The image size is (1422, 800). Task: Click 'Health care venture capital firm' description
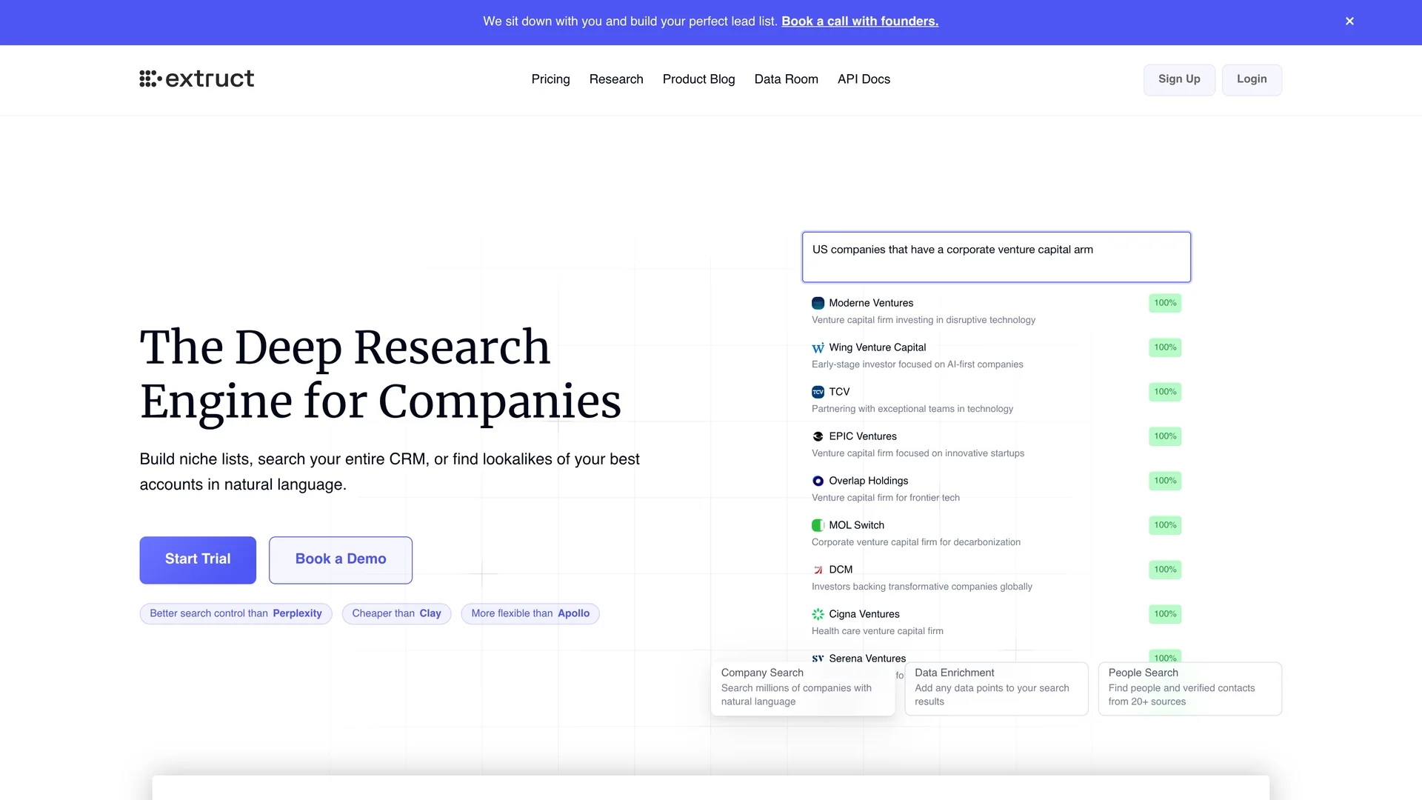(878, 631)
